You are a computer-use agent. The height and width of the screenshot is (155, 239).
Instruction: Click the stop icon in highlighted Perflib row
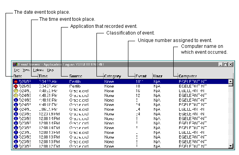(x=16, y=82)
